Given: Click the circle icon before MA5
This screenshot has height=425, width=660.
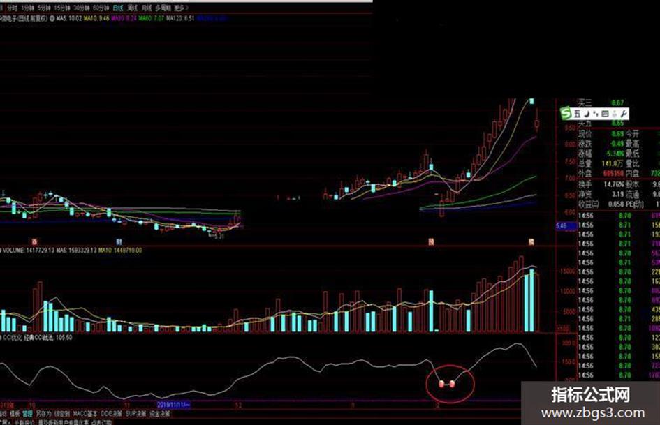Looking at the screenshot, I should [x=52, y=19].
